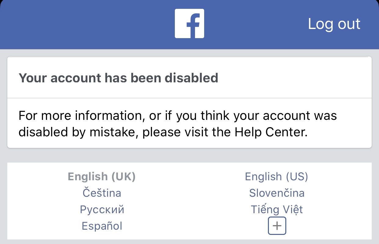This screenshot has width=379, height=244.
Task: Select Русский language option
Action: 102,210
